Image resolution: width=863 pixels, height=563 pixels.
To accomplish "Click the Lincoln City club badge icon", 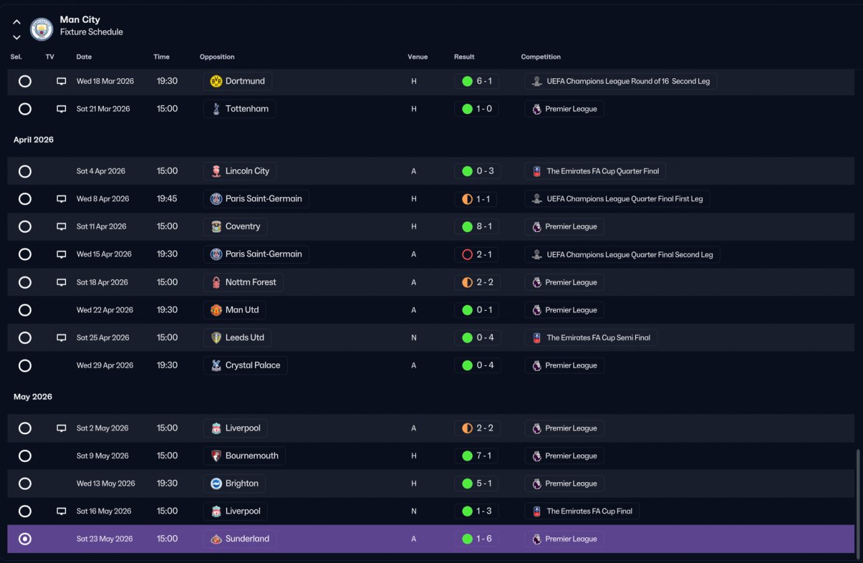I will pyautogui.click(x=216, y=171).
